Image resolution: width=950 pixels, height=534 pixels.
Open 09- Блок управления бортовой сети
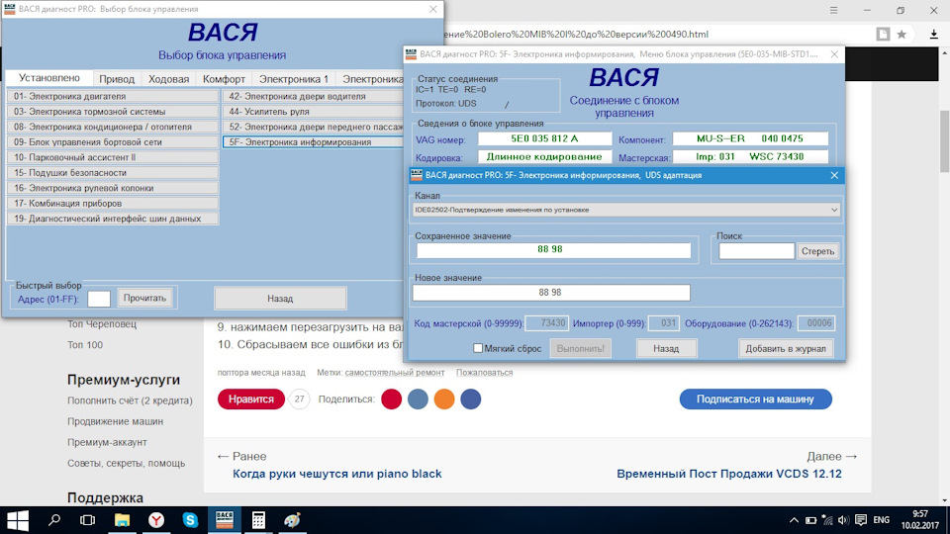tap(113, 142)
